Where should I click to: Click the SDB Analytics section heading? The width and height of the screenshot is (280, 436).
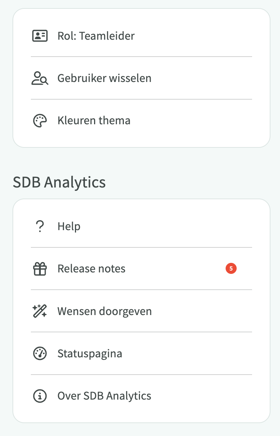[59, 182]
